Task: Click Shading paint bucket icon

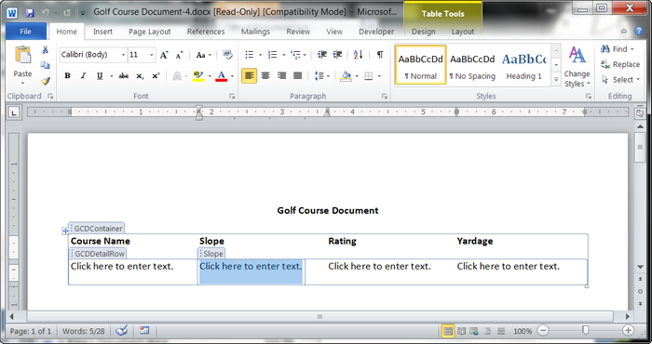Action: (x=346, y=76)
